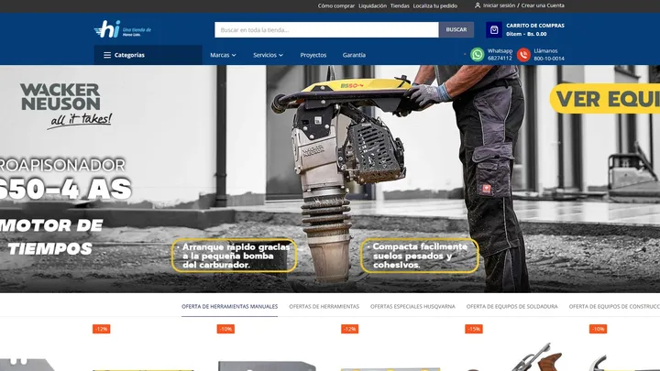This screenshot has height=371, width=660.
Task: Click the Cómo comprar link
Action: point(335,5)
